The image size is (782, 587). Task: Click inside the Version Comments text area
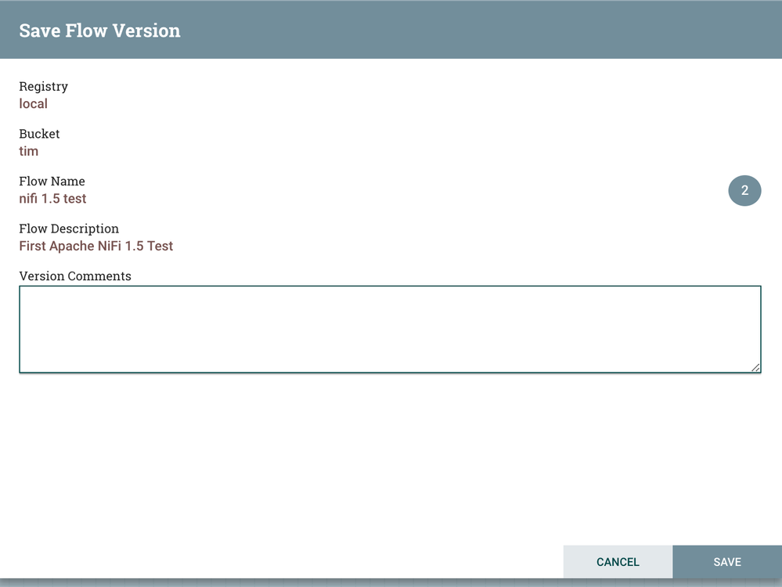389,329
